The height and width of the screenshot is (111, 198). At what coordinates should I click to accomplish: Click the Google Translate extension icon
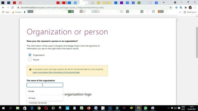coord(181,7)
